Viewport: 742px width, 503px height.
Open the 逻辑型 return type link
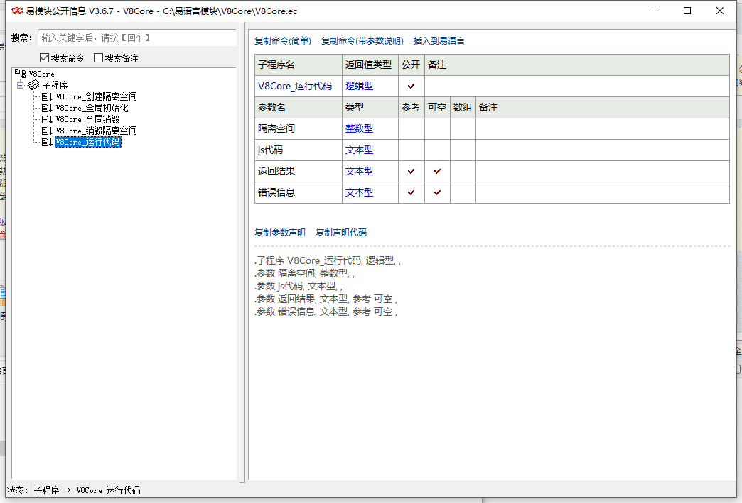[359, 86]
